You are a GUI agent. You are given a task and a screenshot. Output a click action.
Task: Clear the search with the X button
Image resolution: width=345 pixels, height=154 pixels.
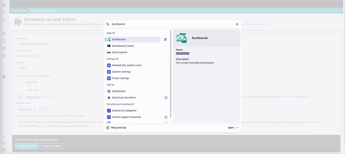pos(237,24)
